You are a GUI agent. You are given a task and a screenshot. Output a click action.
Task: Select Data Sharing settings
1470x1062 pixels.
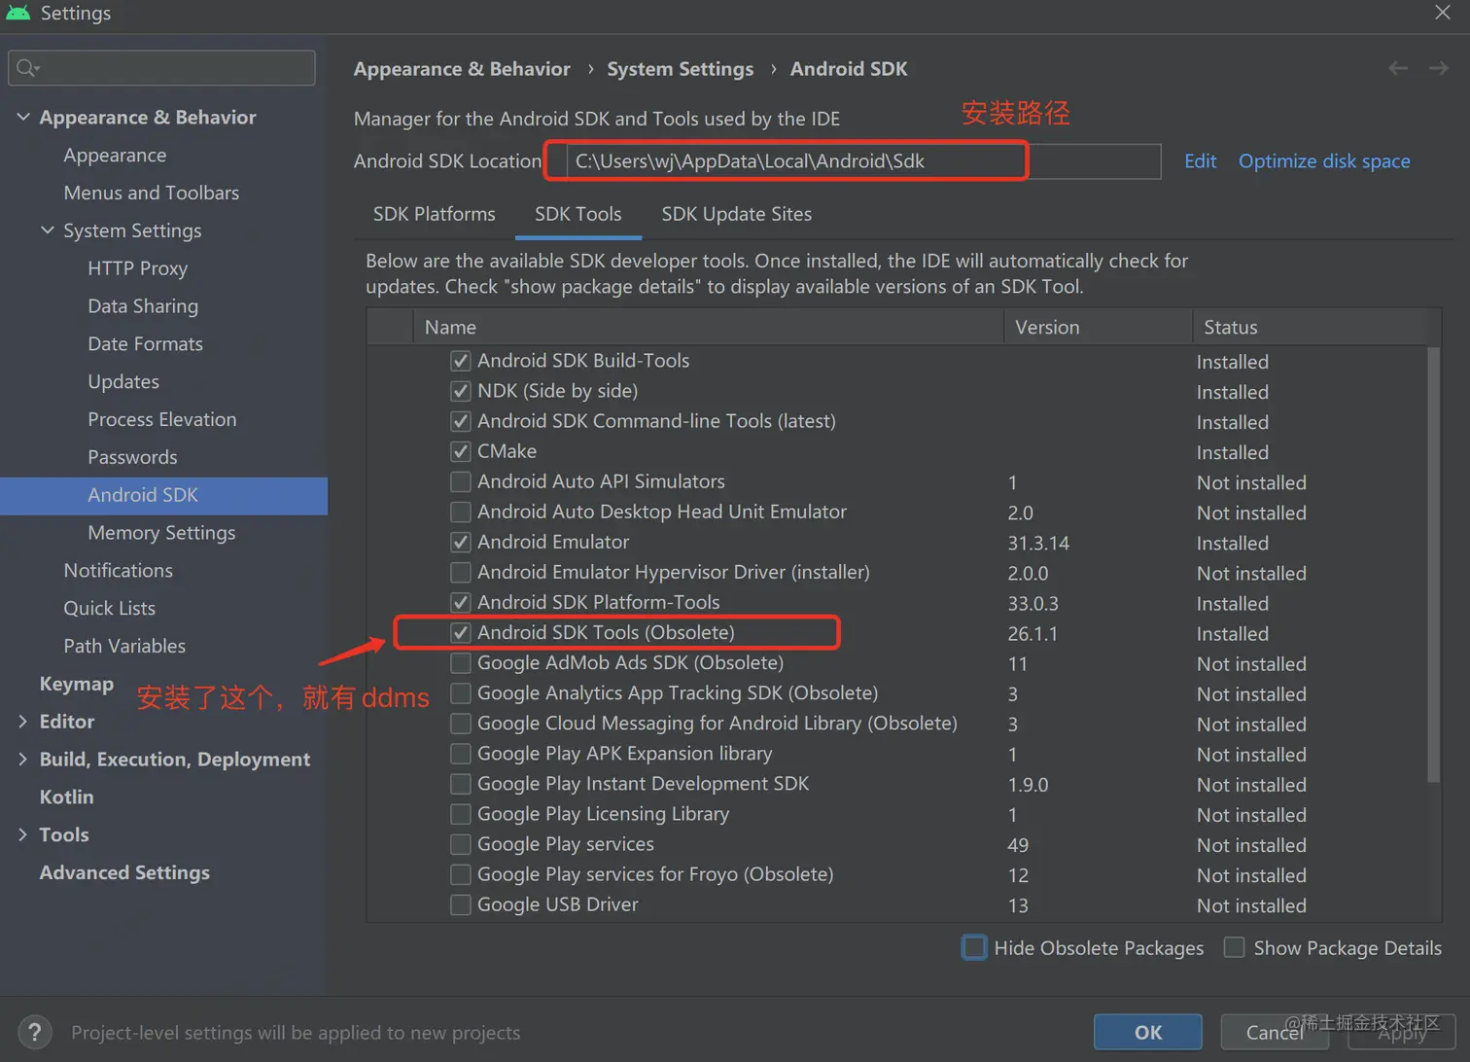coord(143,306)
